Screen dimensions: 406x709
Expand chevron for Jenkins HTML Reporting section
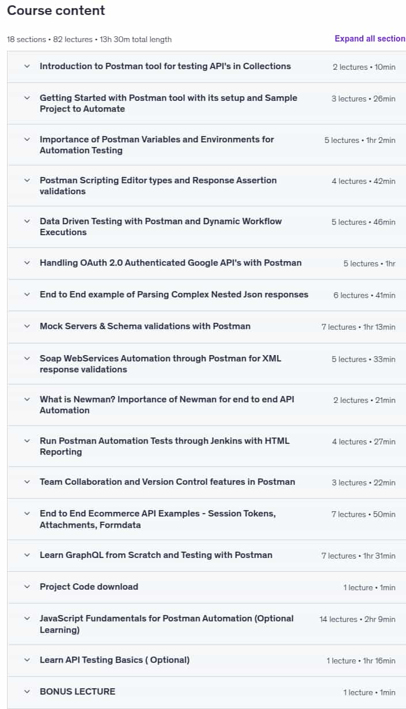click(26, 441)
